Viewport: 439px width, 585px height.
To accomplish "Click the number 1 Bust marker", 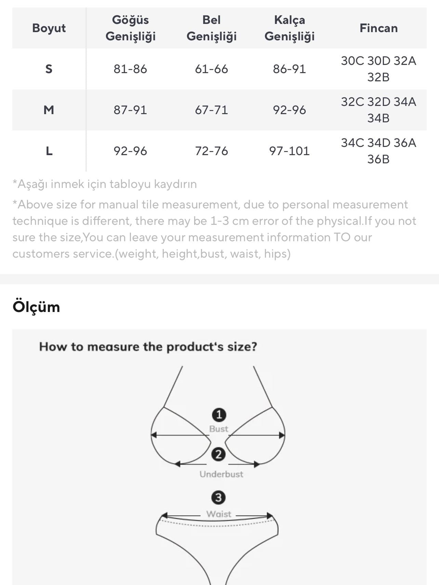I will tap(219, 415).
